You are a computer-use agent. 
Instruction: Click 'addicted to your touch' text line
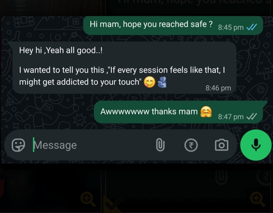99,82
